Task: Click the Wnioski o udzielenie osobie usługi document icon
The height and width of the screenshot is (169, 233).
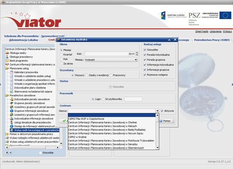Action: [12, 76]
